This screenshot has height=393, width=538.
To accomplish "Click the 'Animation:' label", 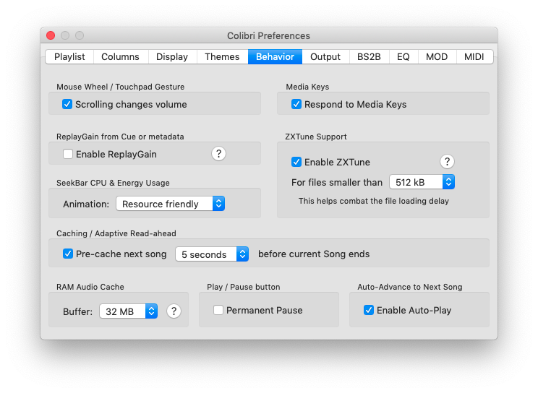I will coord(86,204).
